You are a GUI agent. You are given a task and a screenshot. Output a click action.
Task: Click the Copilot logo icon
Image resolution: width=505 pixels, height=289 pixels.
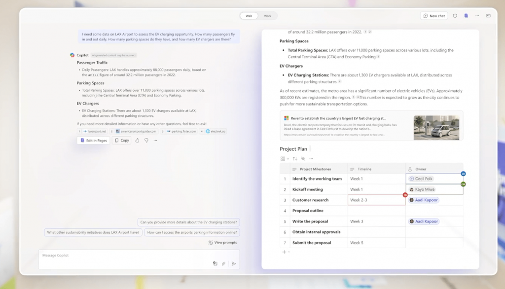72,55
